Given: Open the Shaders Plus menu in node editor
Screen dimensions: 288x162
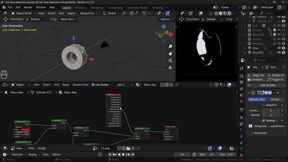Looking at the screenshot, I should click(x=80, y=85).
